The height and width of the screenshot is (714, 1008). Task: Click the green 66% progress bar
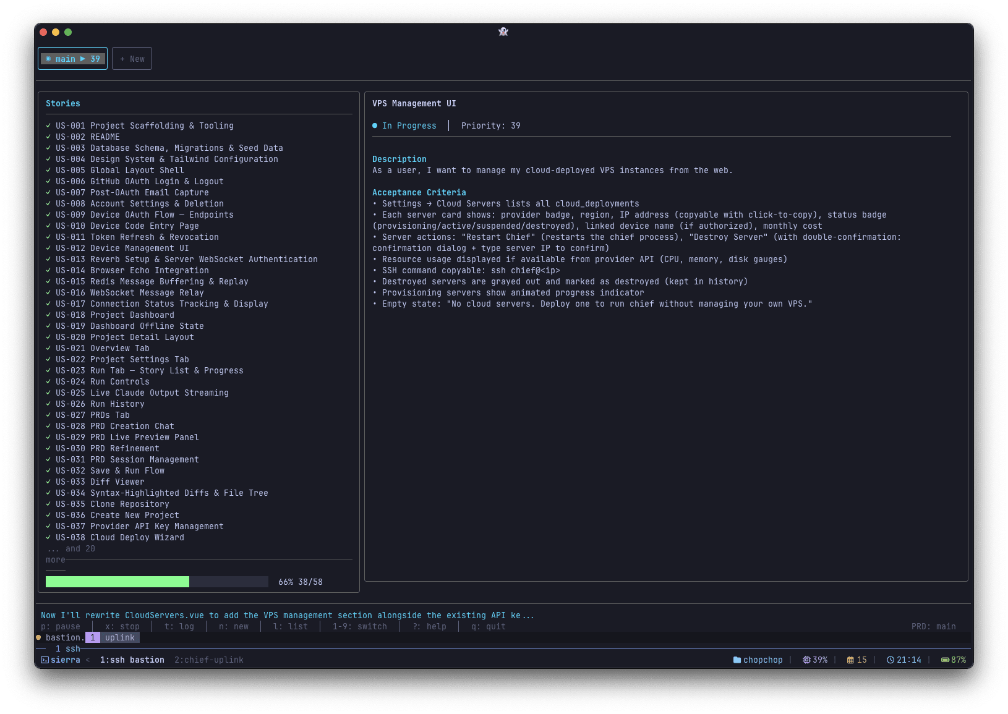tap(117, 582)
